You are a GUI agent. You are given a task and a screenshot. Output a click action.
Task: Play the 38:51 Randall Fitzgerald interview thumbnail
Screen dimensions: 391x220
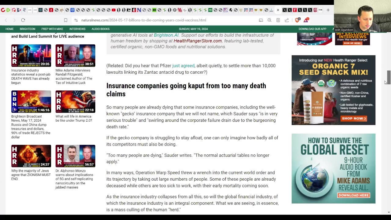coord(75,56)
